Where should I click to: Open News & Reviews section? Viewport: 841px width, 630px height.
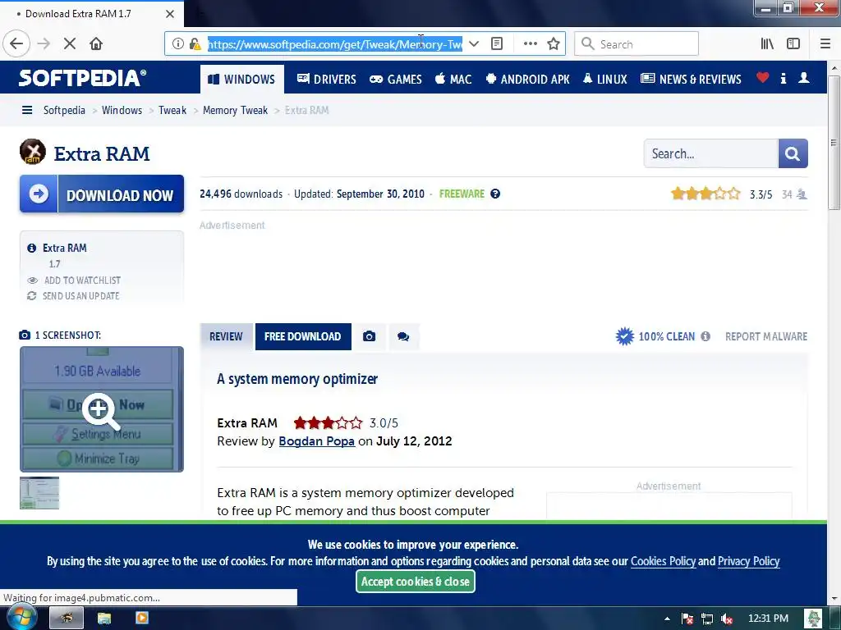[691, 80]
